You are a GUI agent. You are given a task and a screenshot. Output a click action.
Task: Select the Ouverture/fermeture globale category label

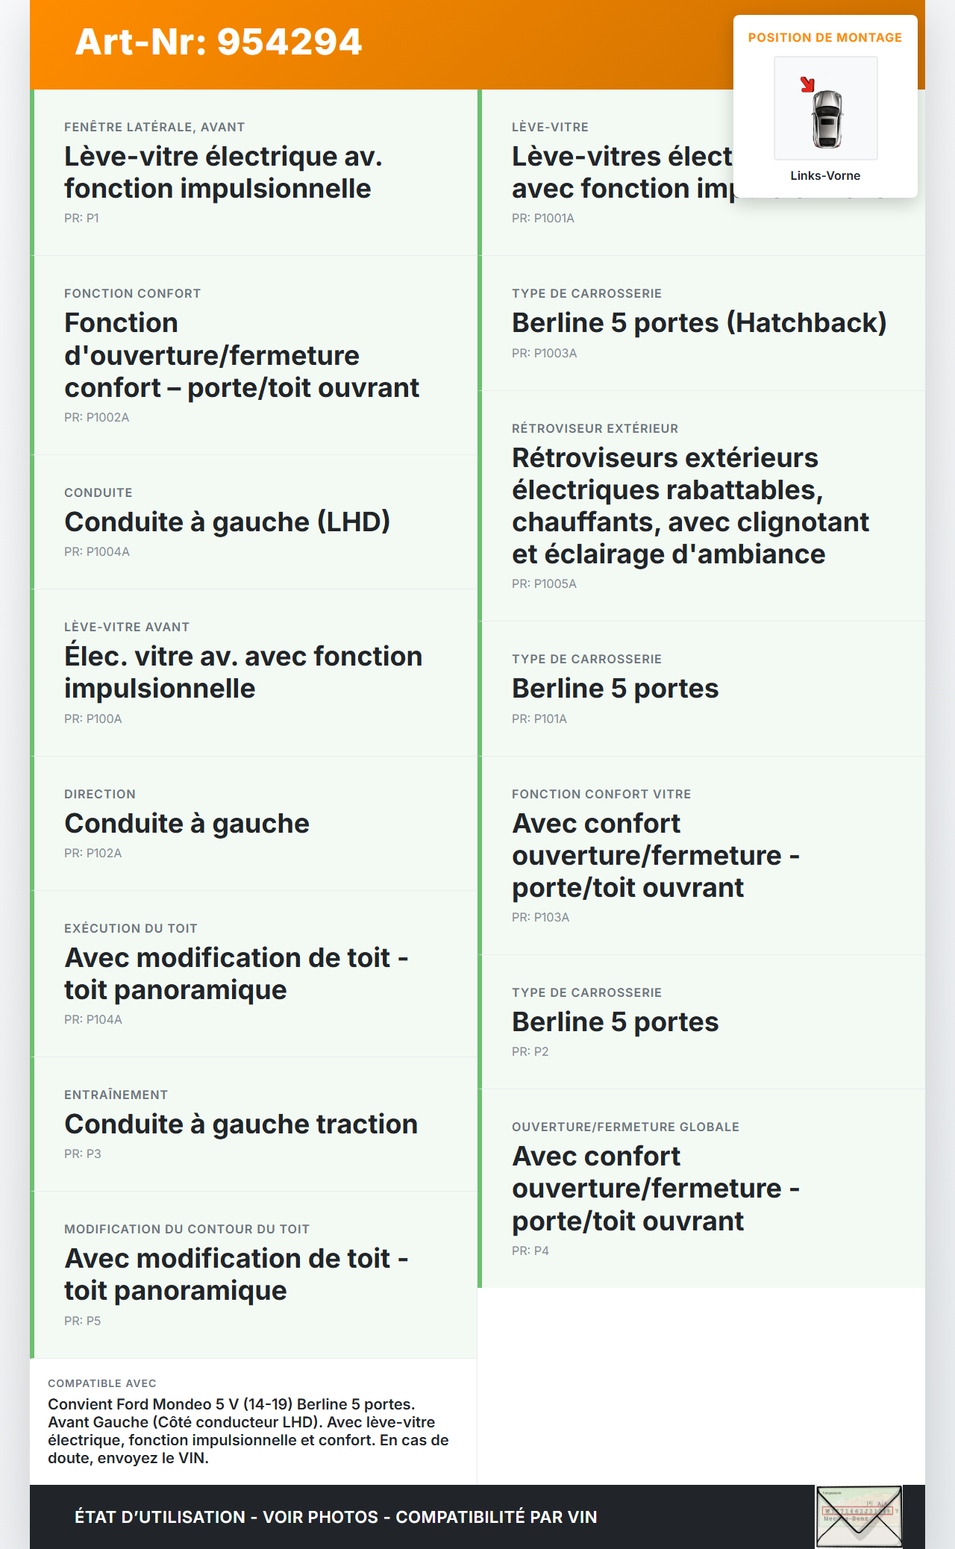pyautogui.click(x=625, y=1127)
